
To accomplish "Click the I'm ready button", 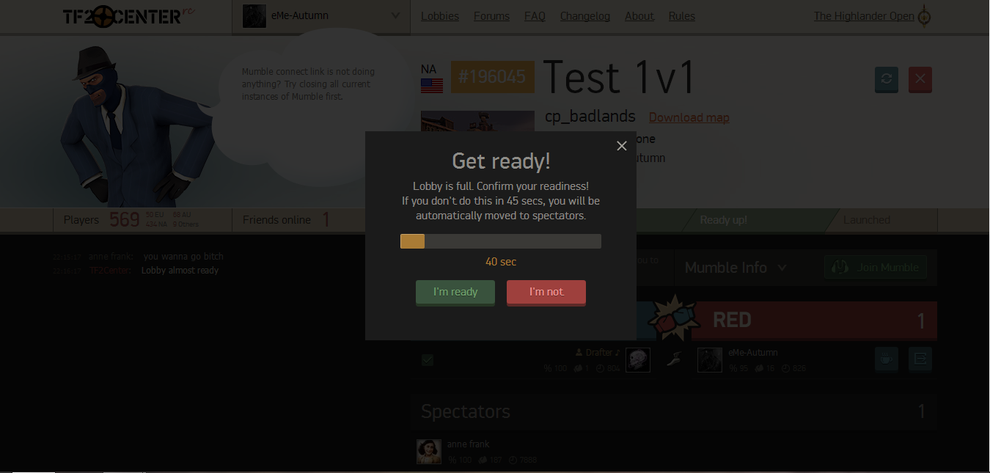I will tap(455, 292).
